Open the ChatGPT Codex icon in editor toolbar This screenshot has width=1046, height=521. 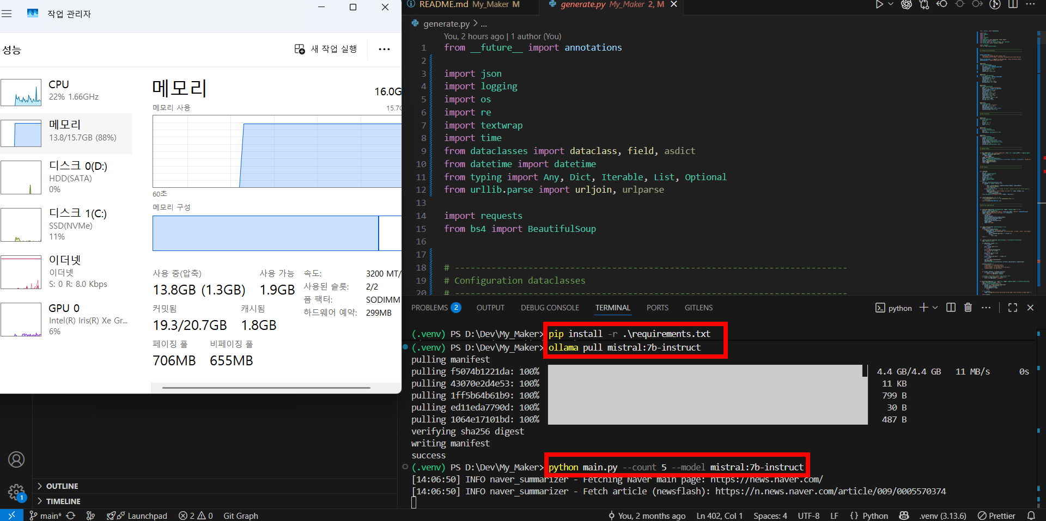(x=907, y=4)
